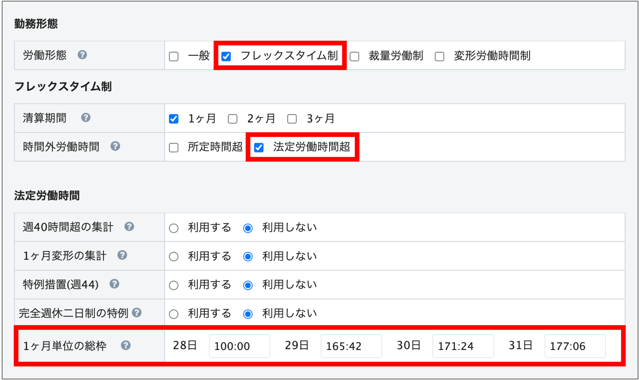
Task: Open help icon next to 清算期間
Action: (86, 118)
